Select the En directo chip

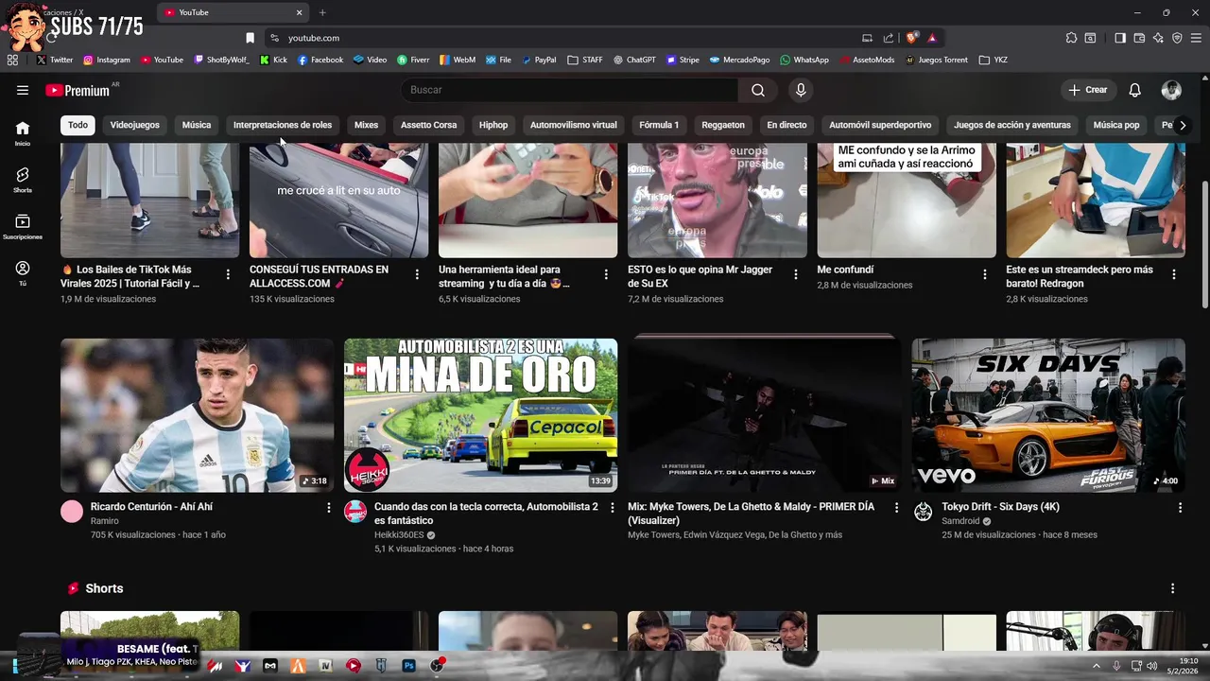tap(786, 125)
